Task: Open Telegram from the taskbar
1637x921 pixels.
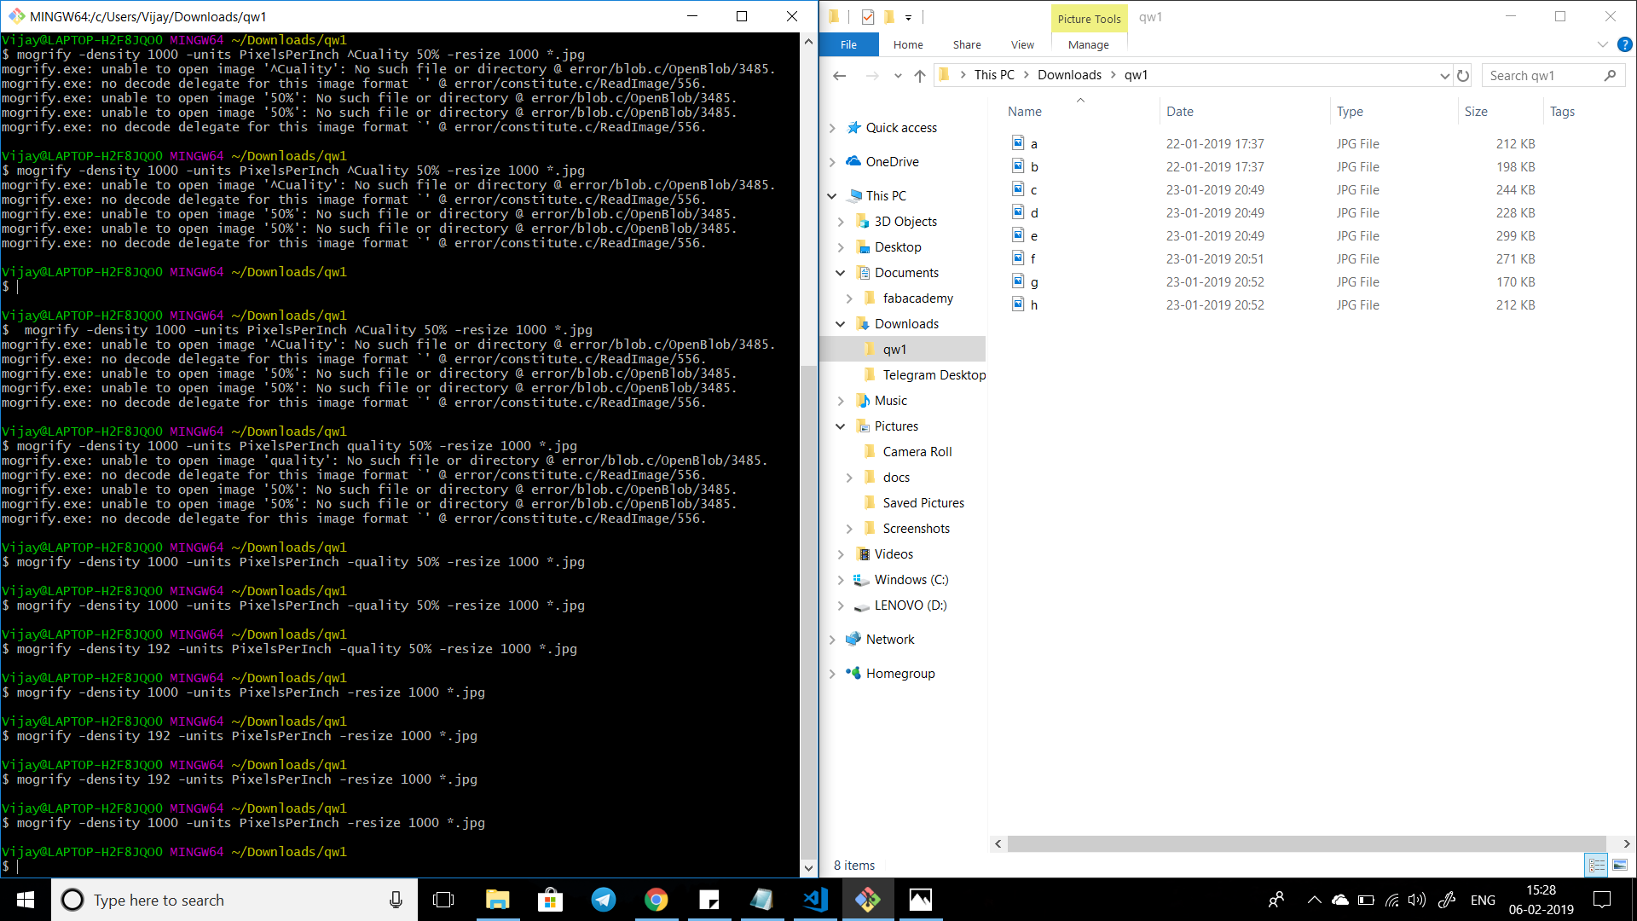Action: point(604,900)
